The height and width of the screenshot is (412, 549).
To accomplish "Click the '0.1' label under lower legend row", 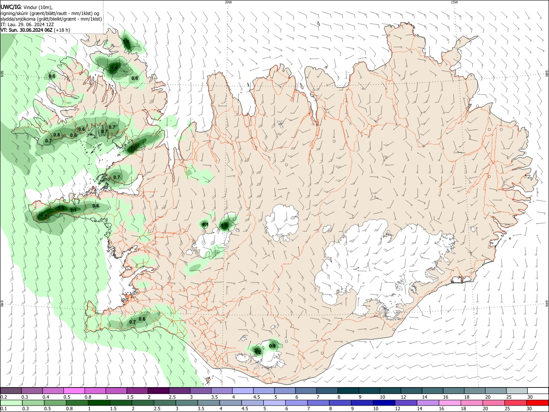I will 3,409.
